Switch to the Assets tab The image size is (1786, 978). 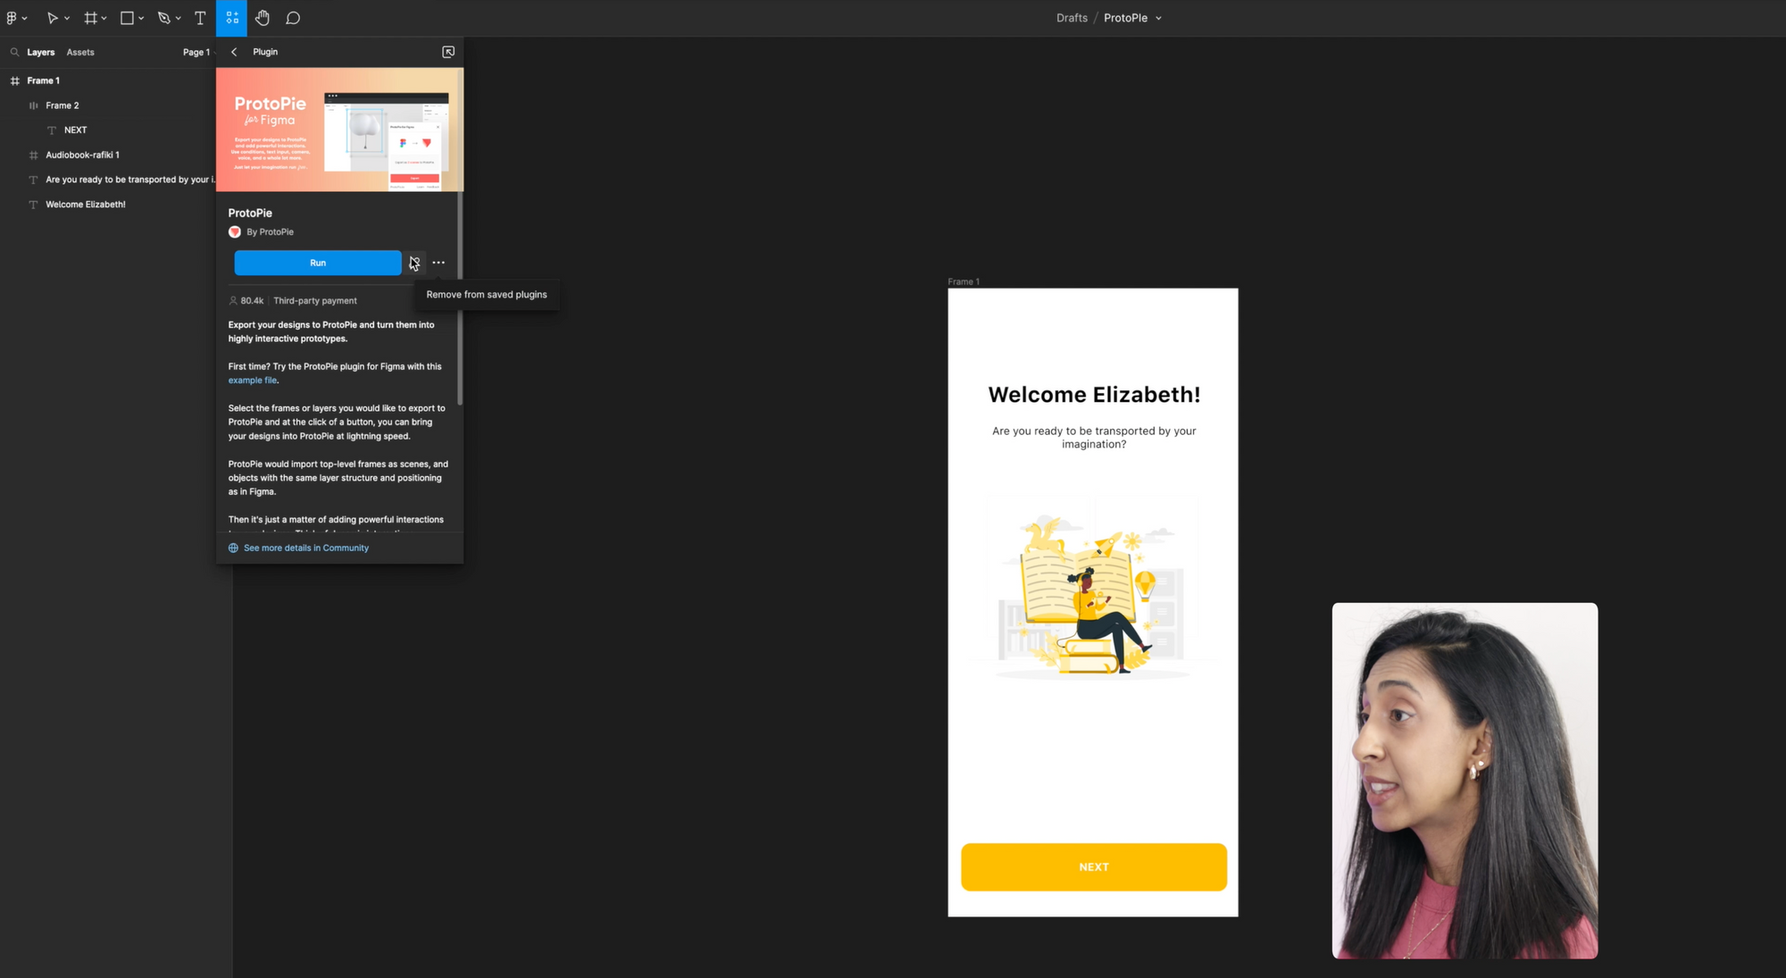pos(80,52)
